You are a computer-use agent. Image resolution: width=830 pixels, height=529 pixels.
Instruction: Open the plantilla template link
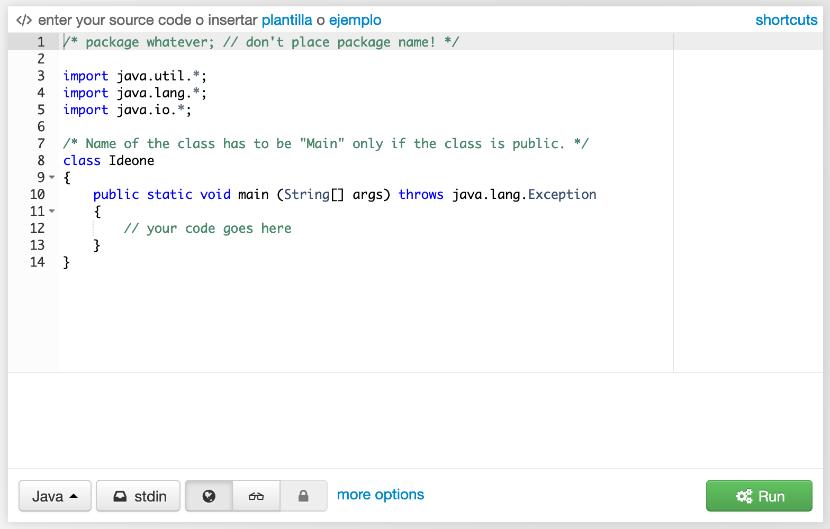coord(287,20)
